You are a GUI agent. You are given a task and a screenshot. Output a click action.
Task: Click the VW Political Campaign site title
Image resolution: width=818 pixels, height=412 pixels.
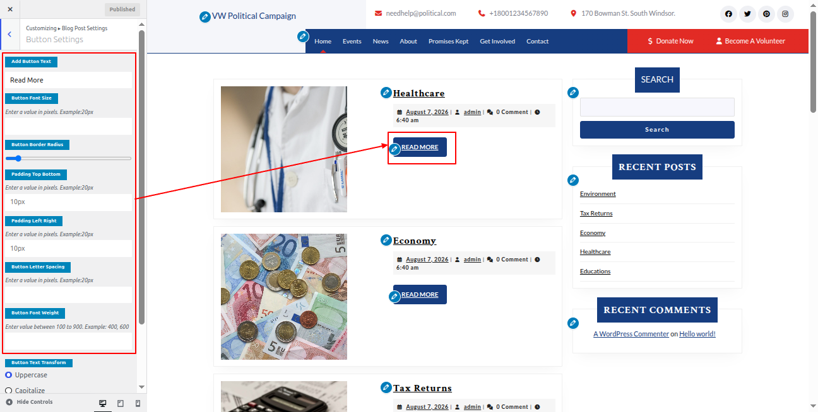pyautogui.click(x=254, y=16)
